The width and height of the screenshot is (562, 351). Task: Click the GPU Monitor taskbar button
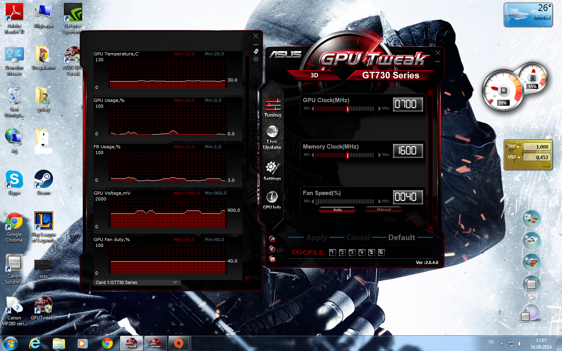click(156, 343)
